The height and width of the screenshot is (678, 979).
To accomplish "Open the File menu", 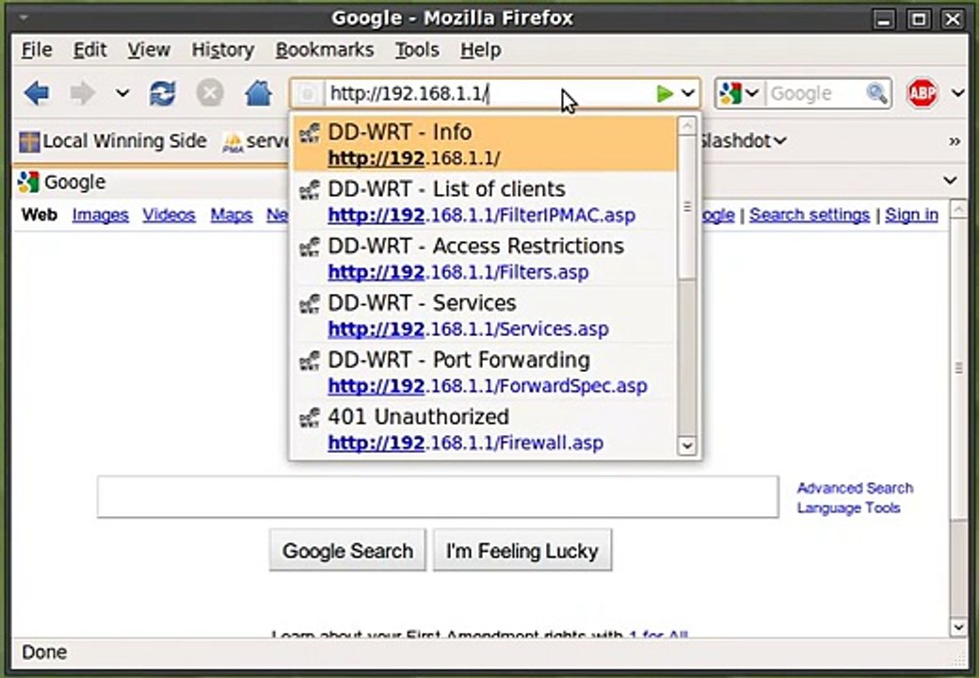I will [x=37, y=50].
